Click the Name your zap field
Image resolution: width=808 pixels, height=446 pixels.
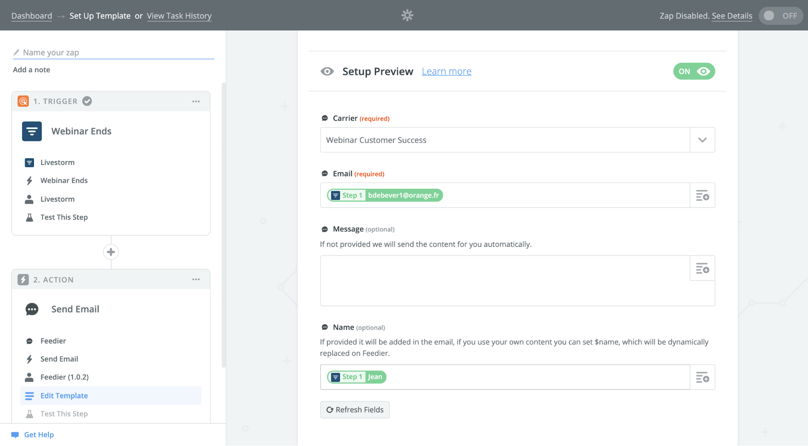click(x=113, y=52)
